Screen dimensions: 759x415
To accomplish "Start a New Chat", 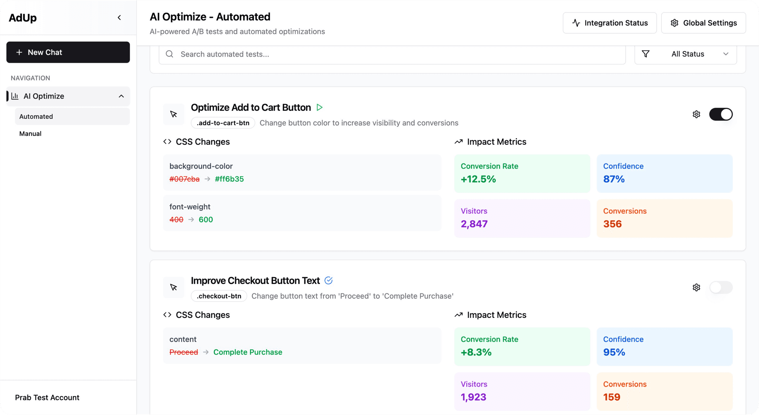I will [68, 52].
